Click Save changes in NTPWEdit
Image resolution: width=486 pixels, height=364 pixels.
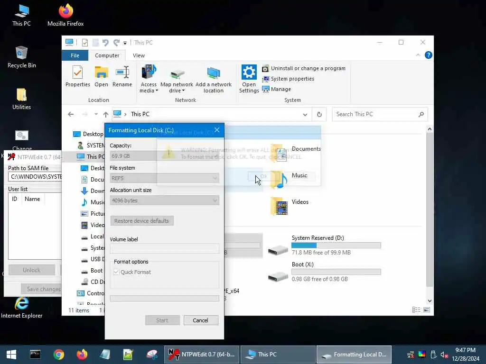[x=41, y=289]
